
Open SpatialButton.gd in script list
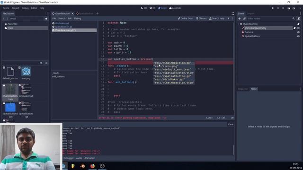pos(74,27)
